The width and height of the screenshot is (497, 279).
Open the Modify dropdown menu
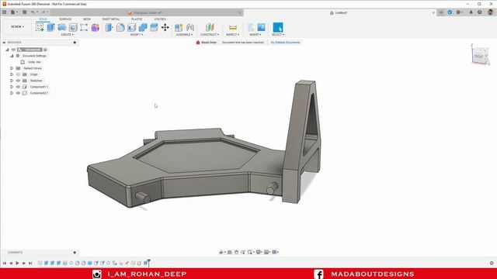click(x=137, y=34)
